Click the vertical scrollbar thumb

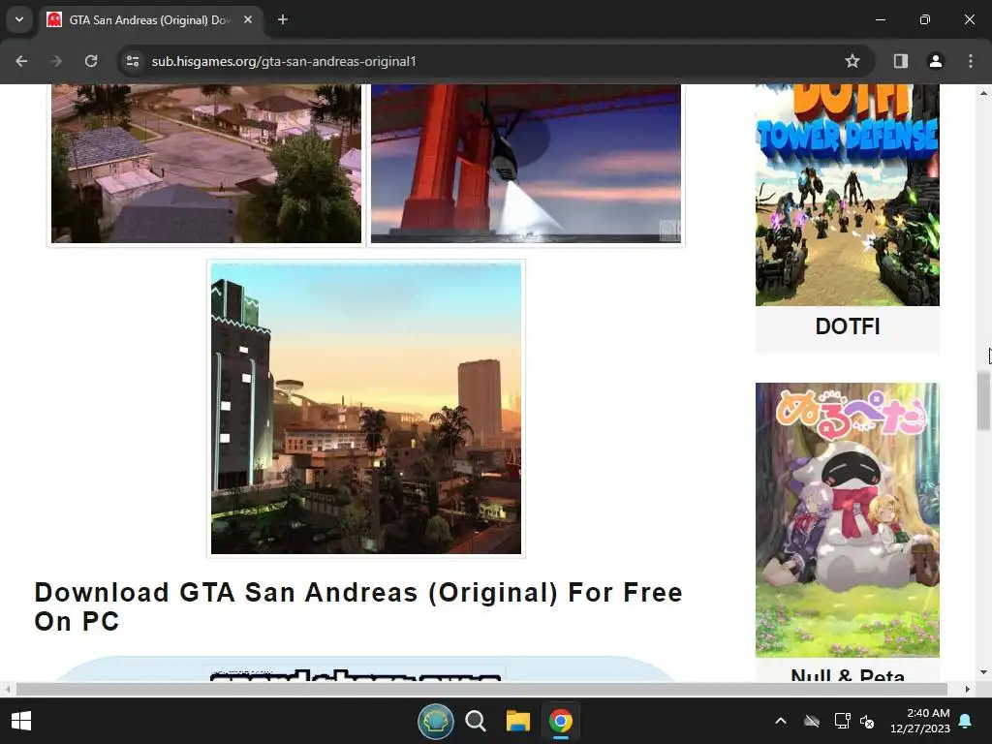pyautogui.click(x=983, y=402)
